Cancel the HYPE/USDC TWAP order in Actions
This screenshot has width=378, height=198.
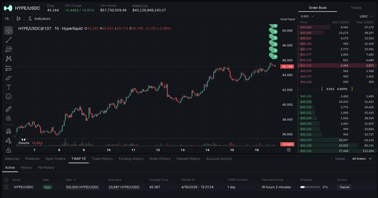click(x=344, y=187)
